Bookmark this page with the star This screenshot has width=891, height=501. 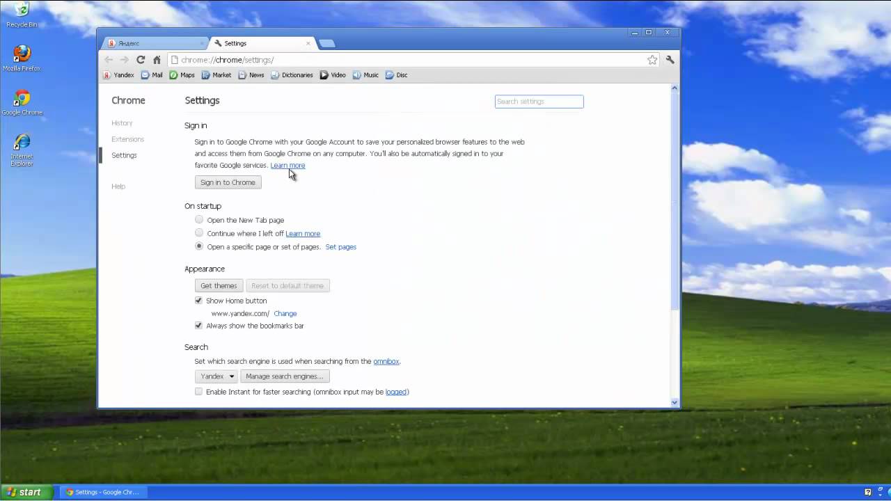(x=652, y=60)
